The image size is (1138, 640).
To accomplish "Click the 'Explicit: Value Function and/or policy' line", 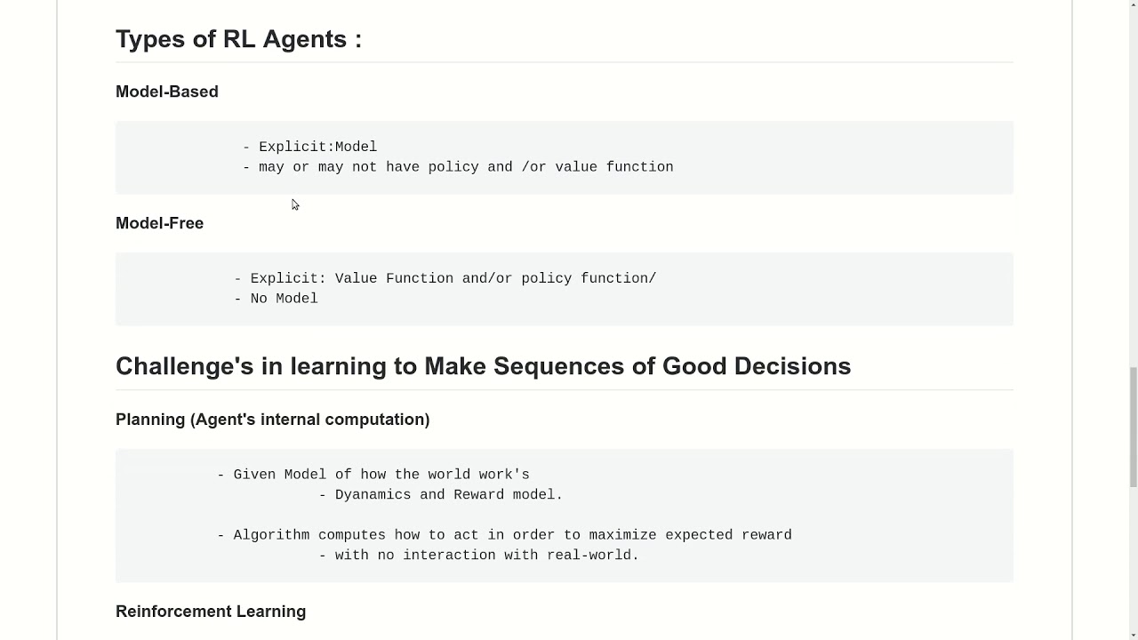I will pos(445,278).
